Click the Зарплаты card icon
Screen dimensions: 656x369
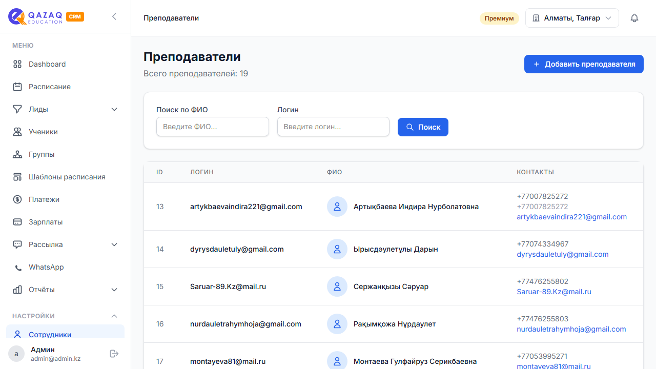[x=17, y=222]
